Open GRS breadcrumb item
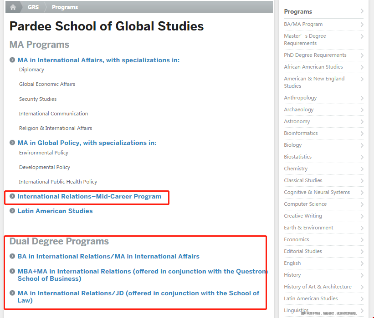374x318 pixels. (x=33, y=7)
